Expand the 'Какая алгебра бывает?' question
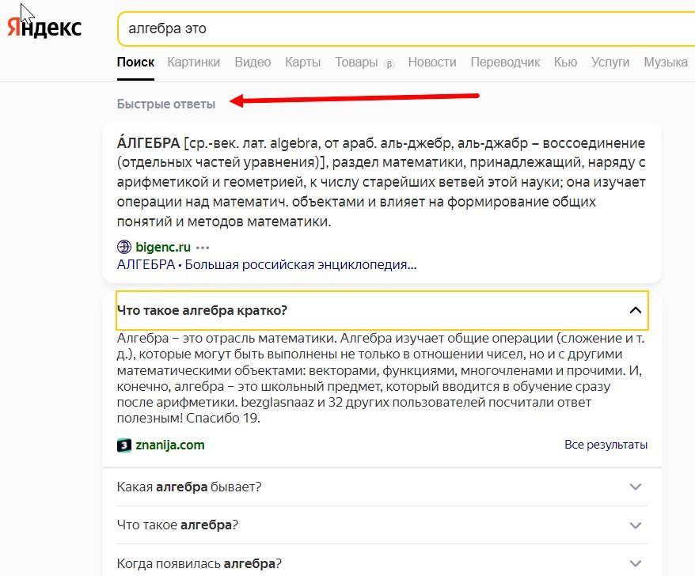The width and height of the screenshot is (695, 576). pos(635,487)
